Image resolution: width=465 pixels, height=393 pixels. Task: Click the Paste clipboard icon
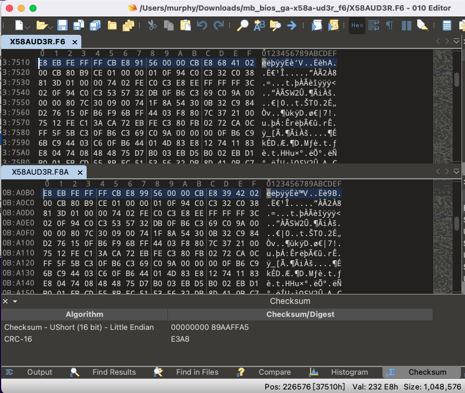click(185, 25)
